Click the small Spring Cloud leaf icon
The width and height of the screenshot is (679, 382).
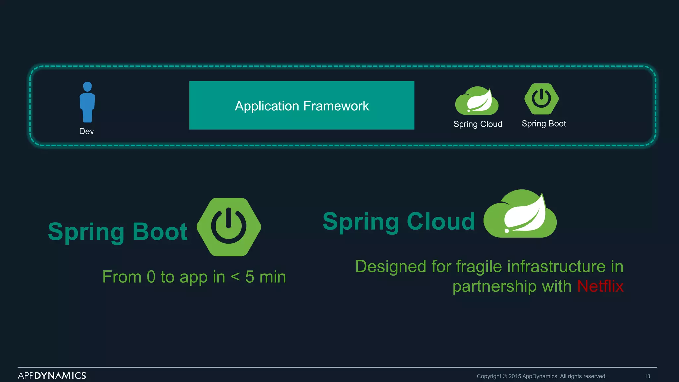tap(477, 101)
